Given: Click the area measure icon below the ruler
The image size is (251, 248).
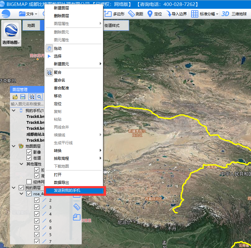Looking at the screenshot, I should pos(77,217).
